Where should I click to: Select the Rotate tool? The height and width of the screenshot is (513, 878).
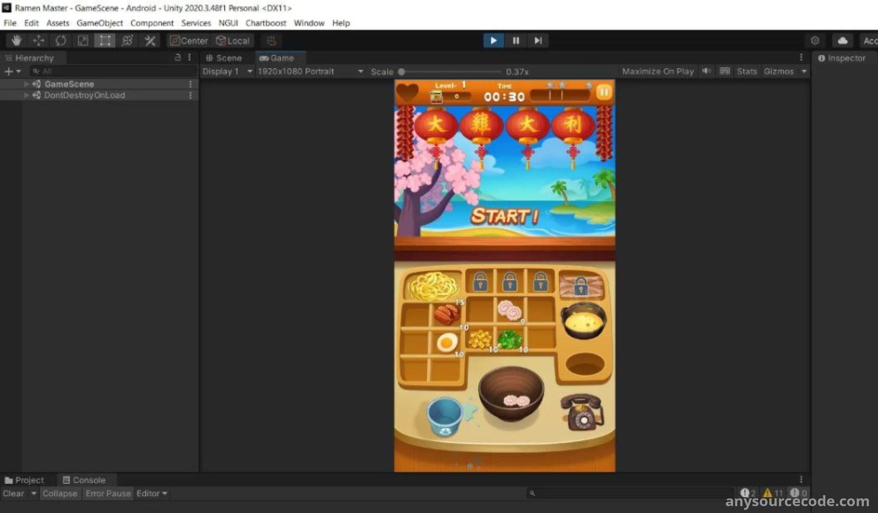pos(60,41)
